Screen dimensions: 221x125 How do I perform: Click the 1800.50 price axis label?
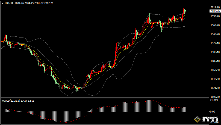(x=214, y=97)
